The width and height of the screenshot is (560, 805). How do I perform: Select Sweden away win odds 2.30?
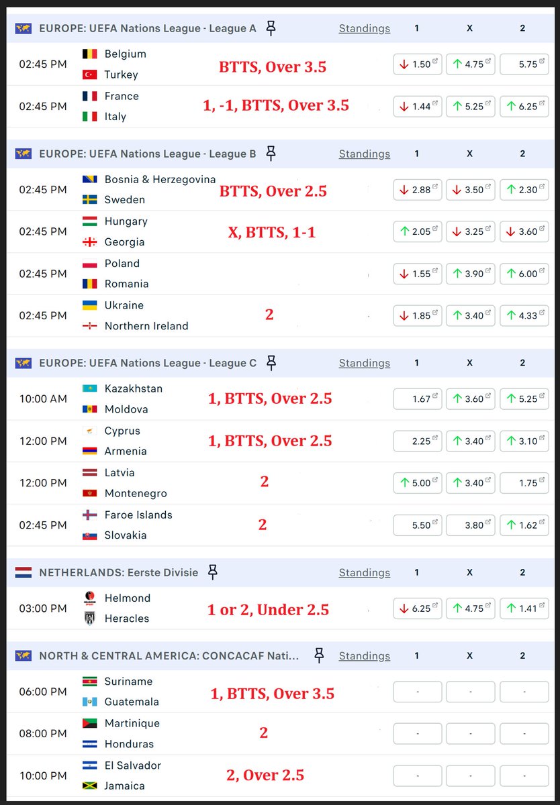[x=524, y=190]
